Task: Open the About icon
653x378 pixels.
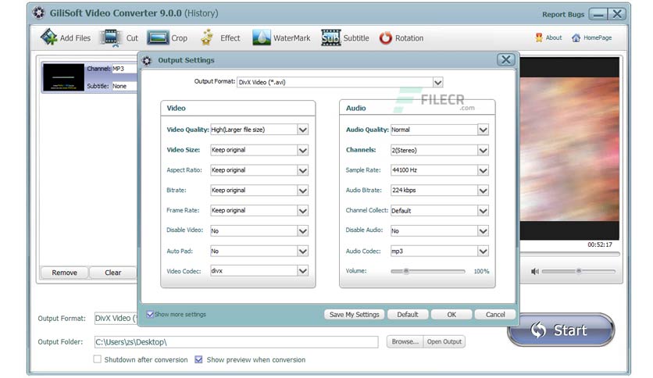Action: [x=539, y=37]
